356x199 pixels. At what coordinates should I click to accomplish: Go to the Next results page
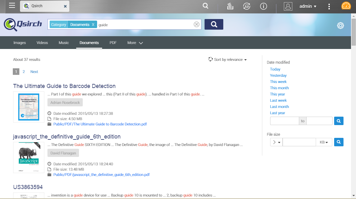click(34, 72)
